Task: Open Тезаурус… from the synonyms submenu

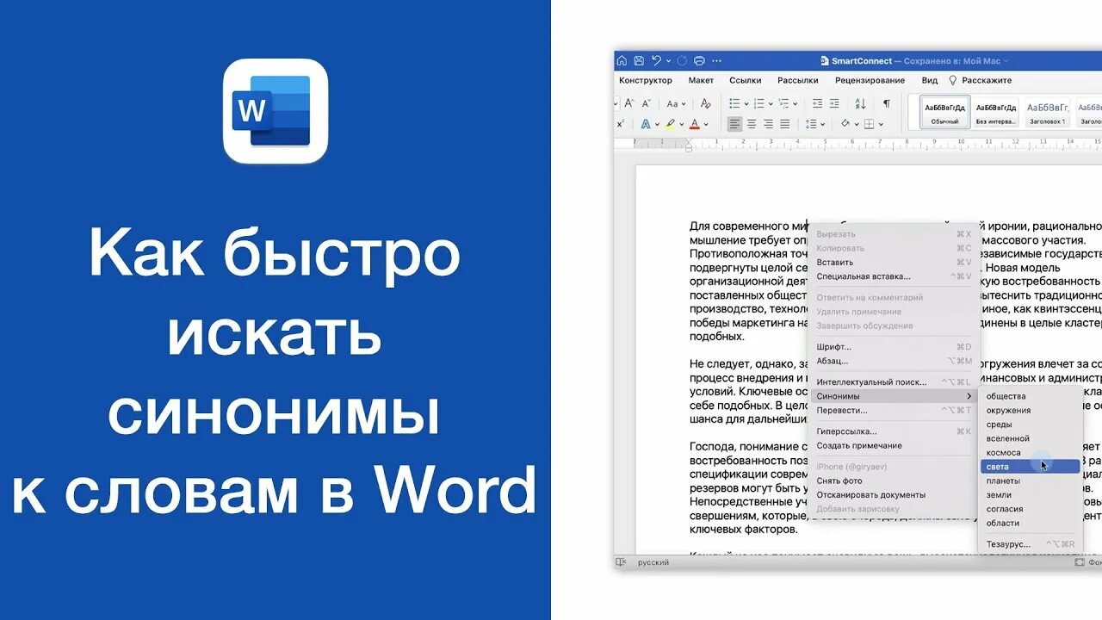Action: tap(1030, 543)
